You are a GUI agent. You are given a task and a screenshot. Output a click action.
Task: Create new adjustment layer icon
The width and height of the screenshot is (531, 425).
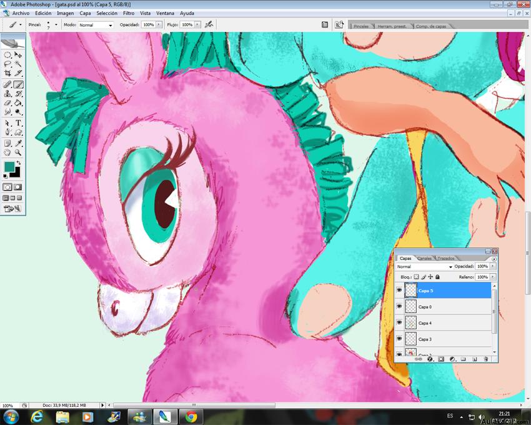(x=452, y=359)
